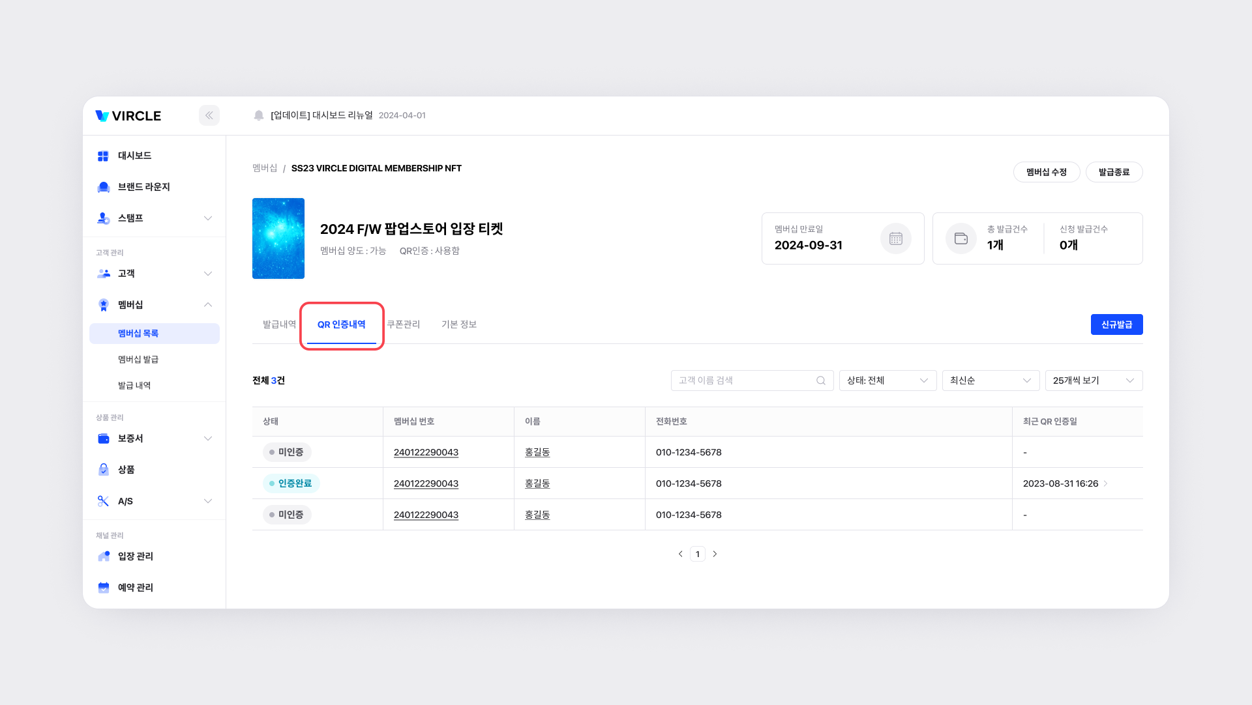The image size is (1252, 705).
Task: Open the Dashboard (대시보드) grid icon
Action: (103, 156)
